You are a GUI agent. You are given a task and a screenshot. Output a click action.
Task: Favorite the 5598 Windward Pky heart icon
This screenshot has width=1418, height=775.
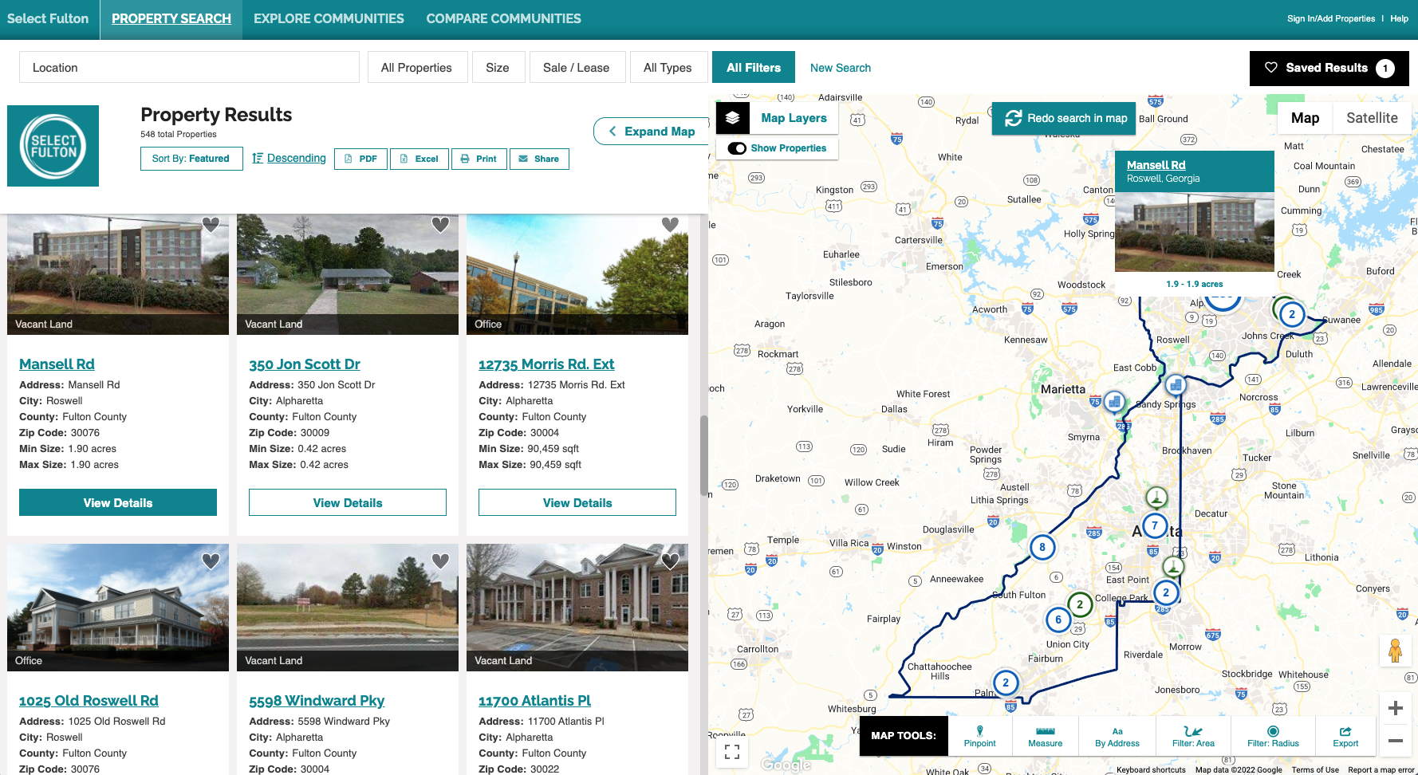(x=440, y=561)
